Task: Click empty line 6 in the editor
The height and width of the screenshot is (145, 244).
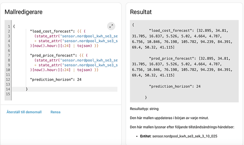Action: click(65, 51)
